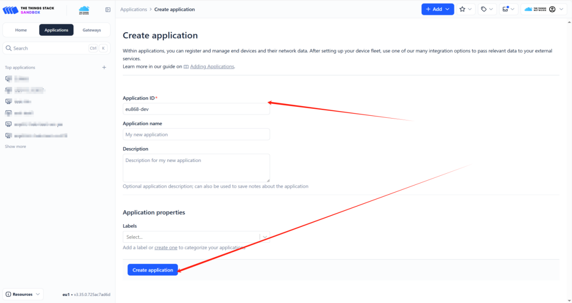572x303 pixels.
Task: Click The Things Stack Sandbox logo
Action: 29,10
